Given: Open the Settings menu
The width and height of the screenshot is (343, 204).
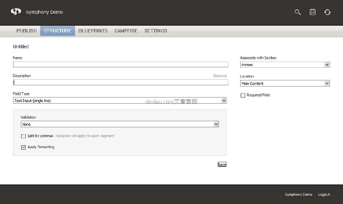Looking at the screenshot, I should 156,31.
